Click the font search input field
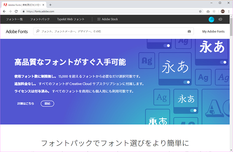Screen dimensions: 233x152 coord(113,31)
